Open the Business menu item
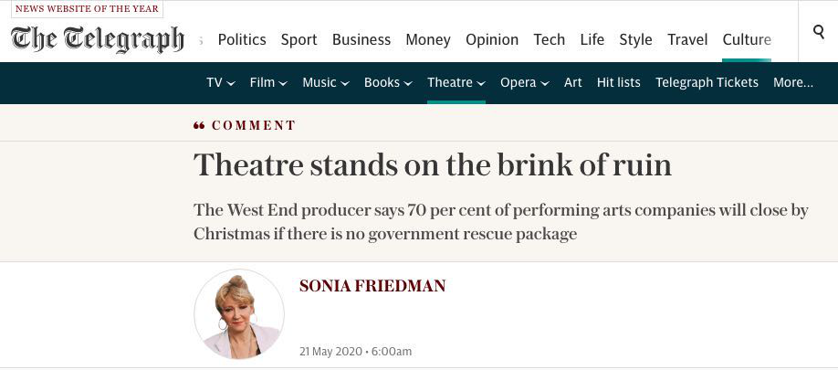Viewport: 838px width, 370px height. coord(361,39)
